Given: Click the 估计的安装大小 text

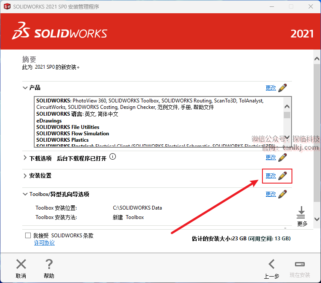Looking at the screenshot, I should pyautogui.click(x=241, y=239).
